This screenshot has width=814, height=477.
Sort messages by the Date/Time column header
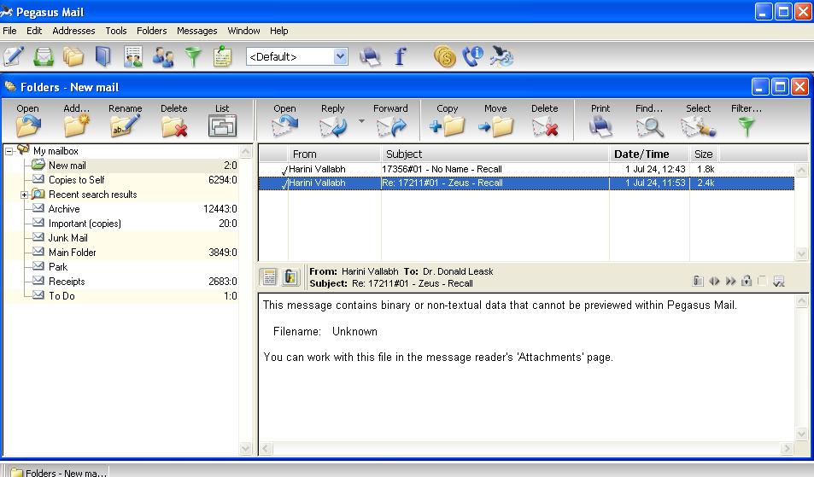pos(641,154)
